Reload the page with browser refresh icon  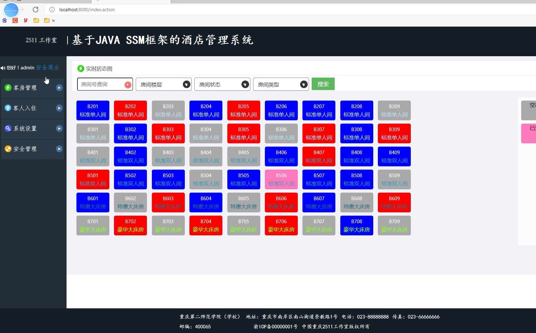36,10
